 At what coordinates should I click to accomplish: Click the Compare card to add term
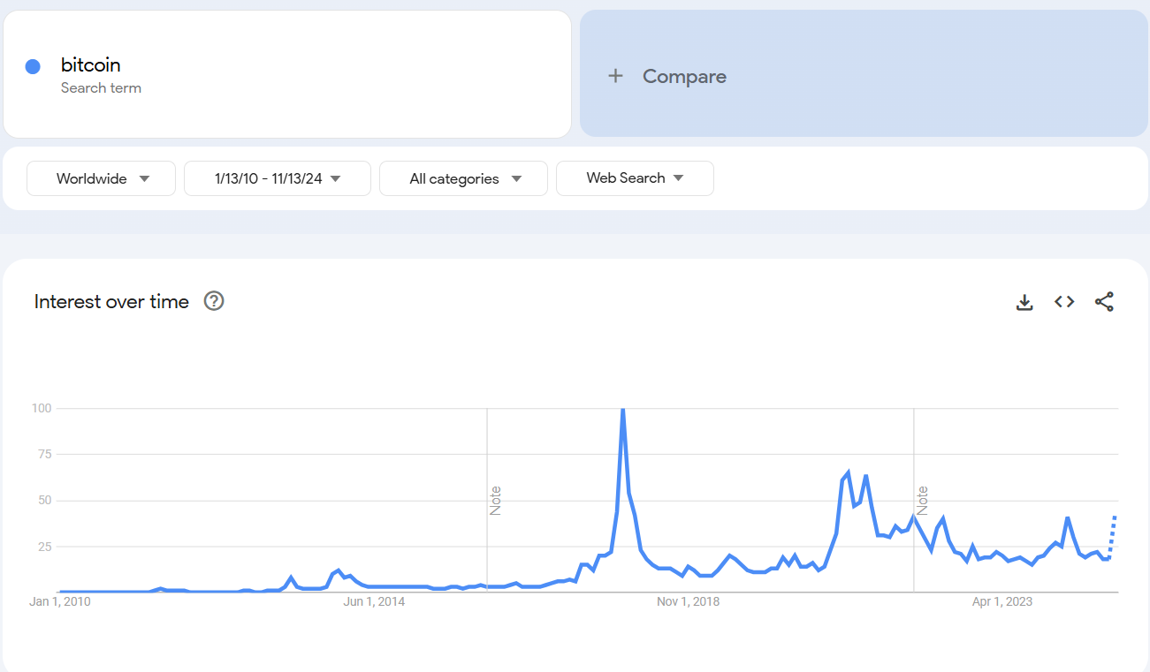tap(864, 74)
